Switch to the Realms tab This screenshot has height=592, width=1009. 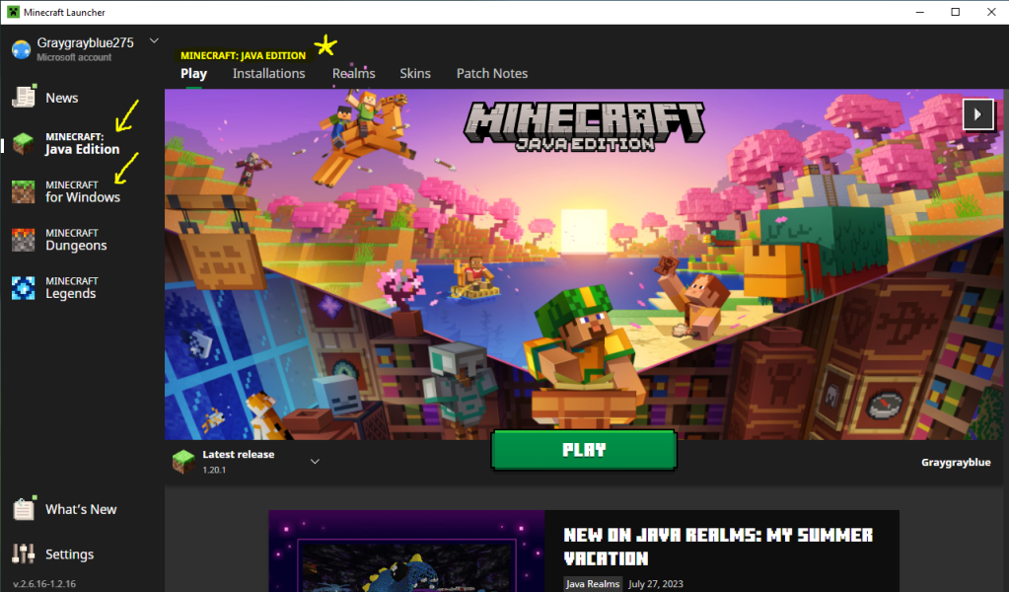tap(353, 74)
